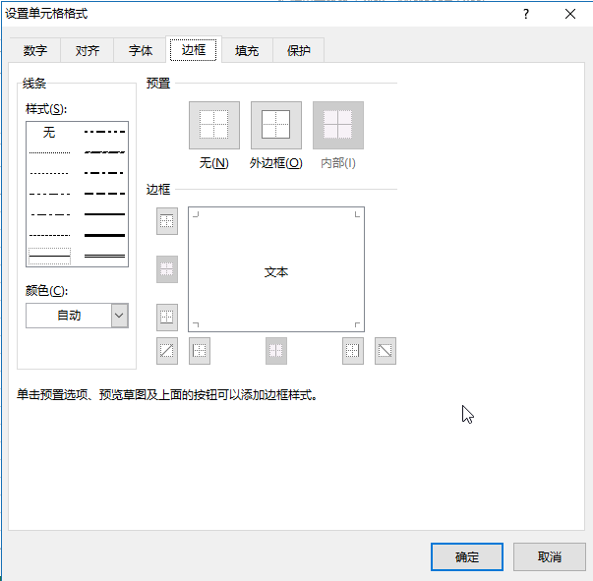
Task: Click the 无 (None) border preset icon
Action: click(x=213, y=126)
